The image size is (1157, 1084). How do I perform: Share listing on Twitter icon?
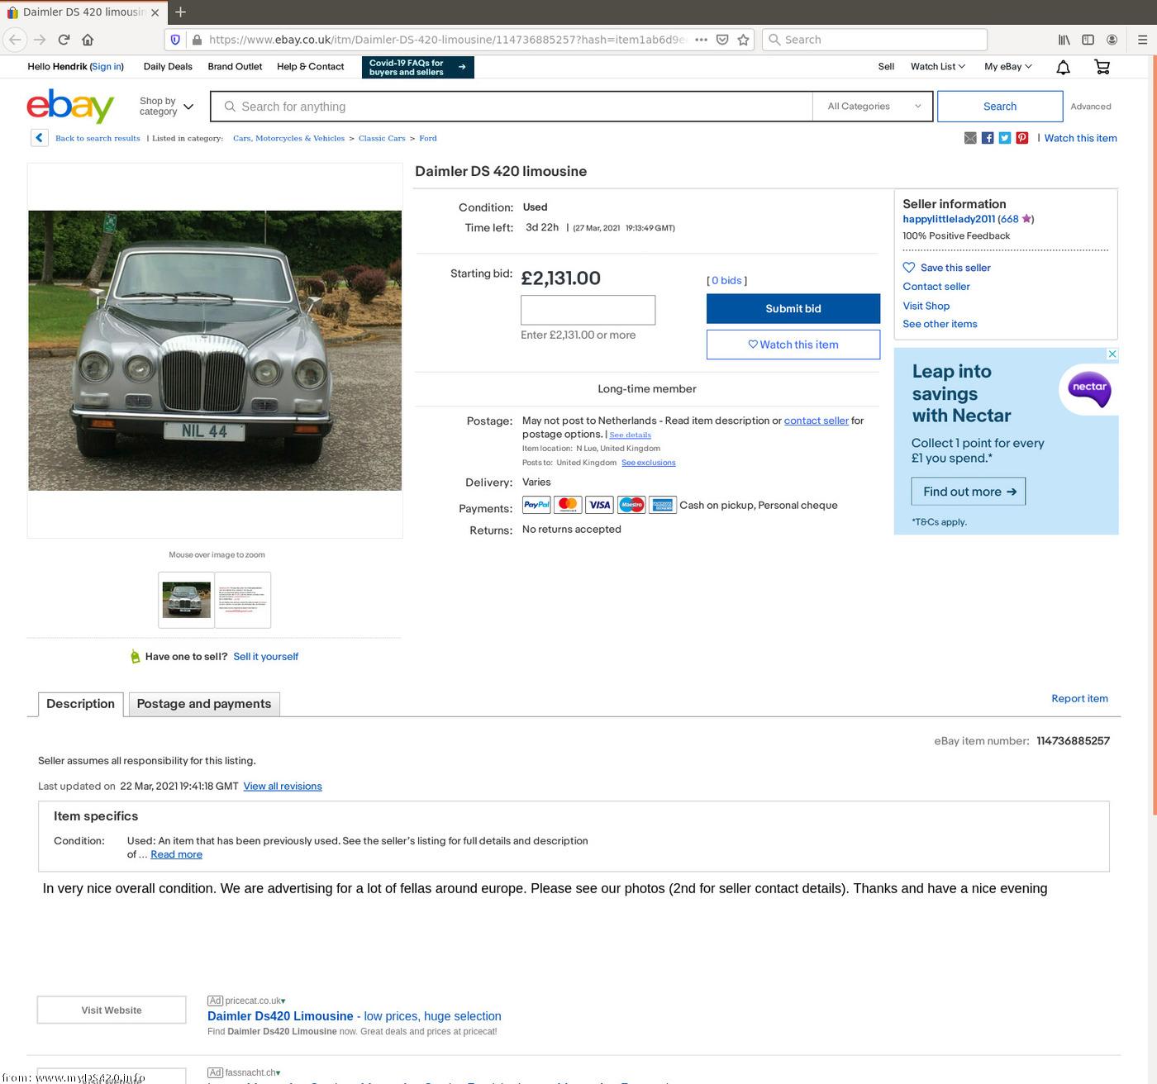point(1005,138)
